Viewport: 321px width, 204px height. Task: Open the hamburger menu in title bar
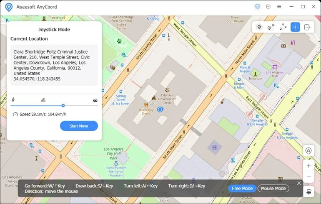pos(279,7)
